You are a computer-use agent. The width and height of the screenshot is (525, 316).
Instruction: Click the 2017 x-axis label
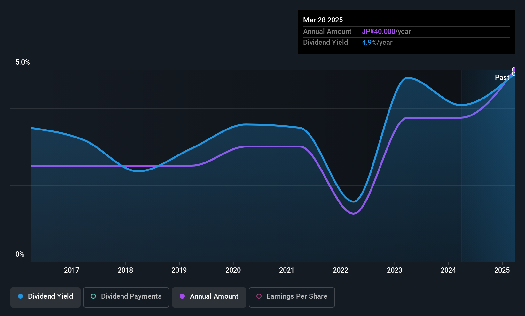click(x=72, y=270)
